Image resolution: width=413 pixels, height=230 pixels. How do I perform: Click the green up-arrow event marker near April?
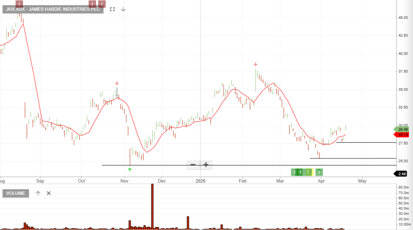pos(319,172)
